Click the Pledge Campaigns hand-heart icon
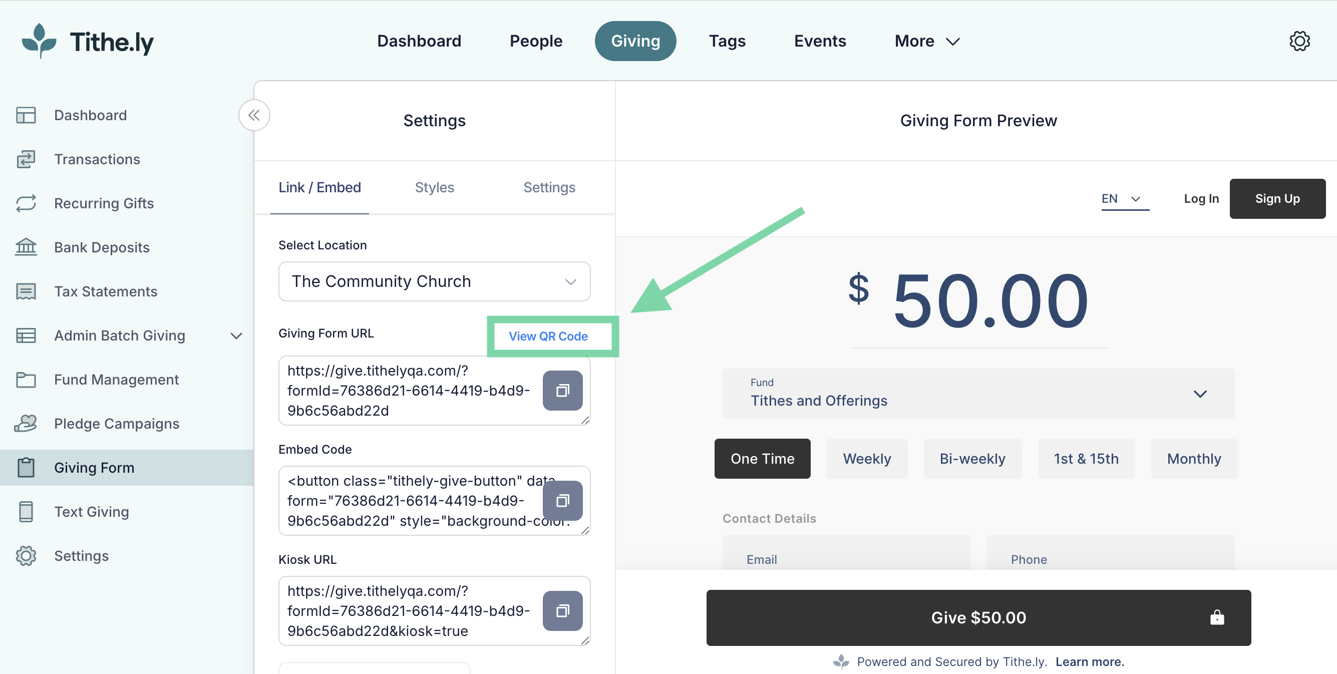The width and height of the screenshot is (1337, 674). coord(26,424)
